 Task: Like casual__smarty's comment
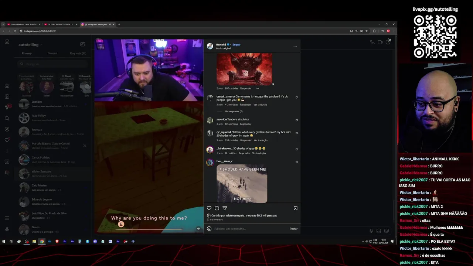[x=297, y=98]
